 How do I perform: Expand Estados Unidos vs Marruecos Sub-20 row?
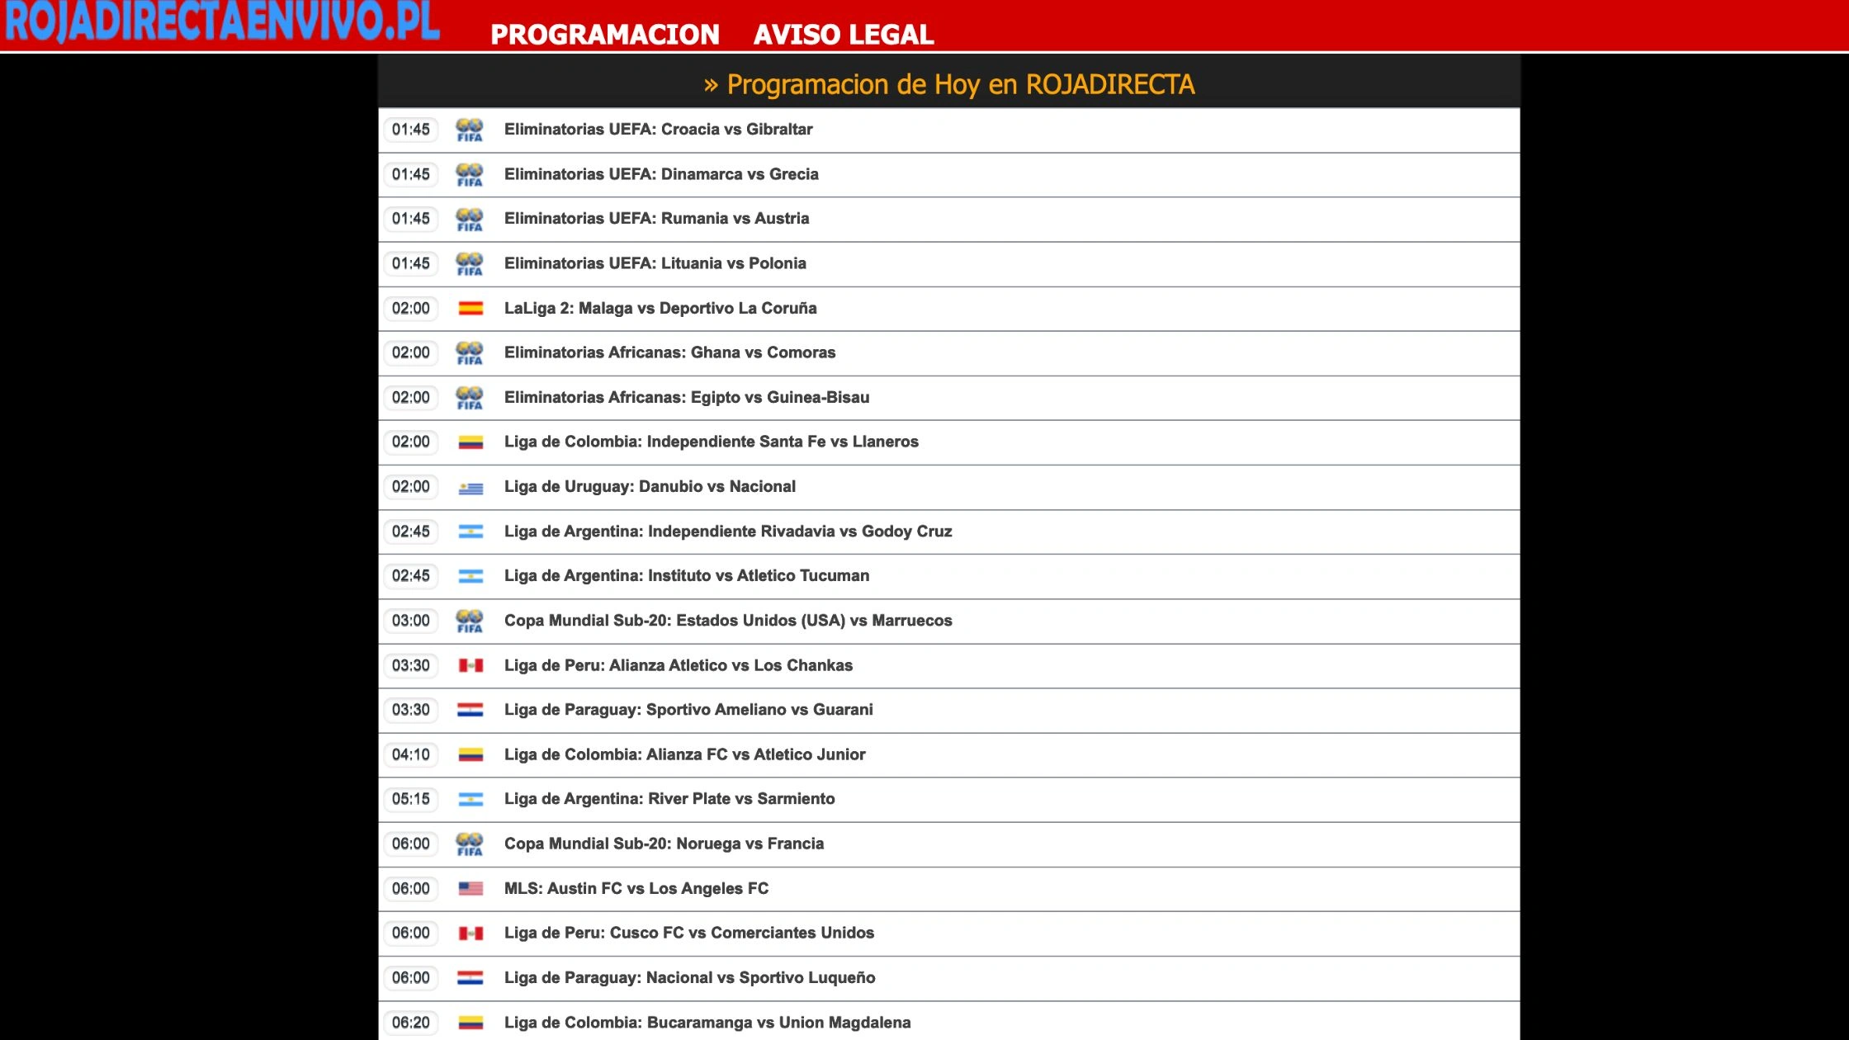click(727, 621)
